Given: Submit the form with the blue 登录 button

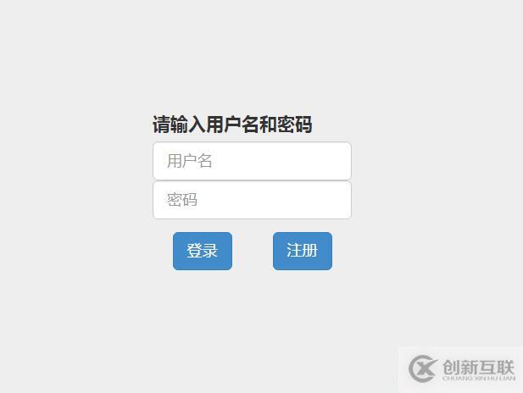Looking at the screenshot, I should point(203,251).
